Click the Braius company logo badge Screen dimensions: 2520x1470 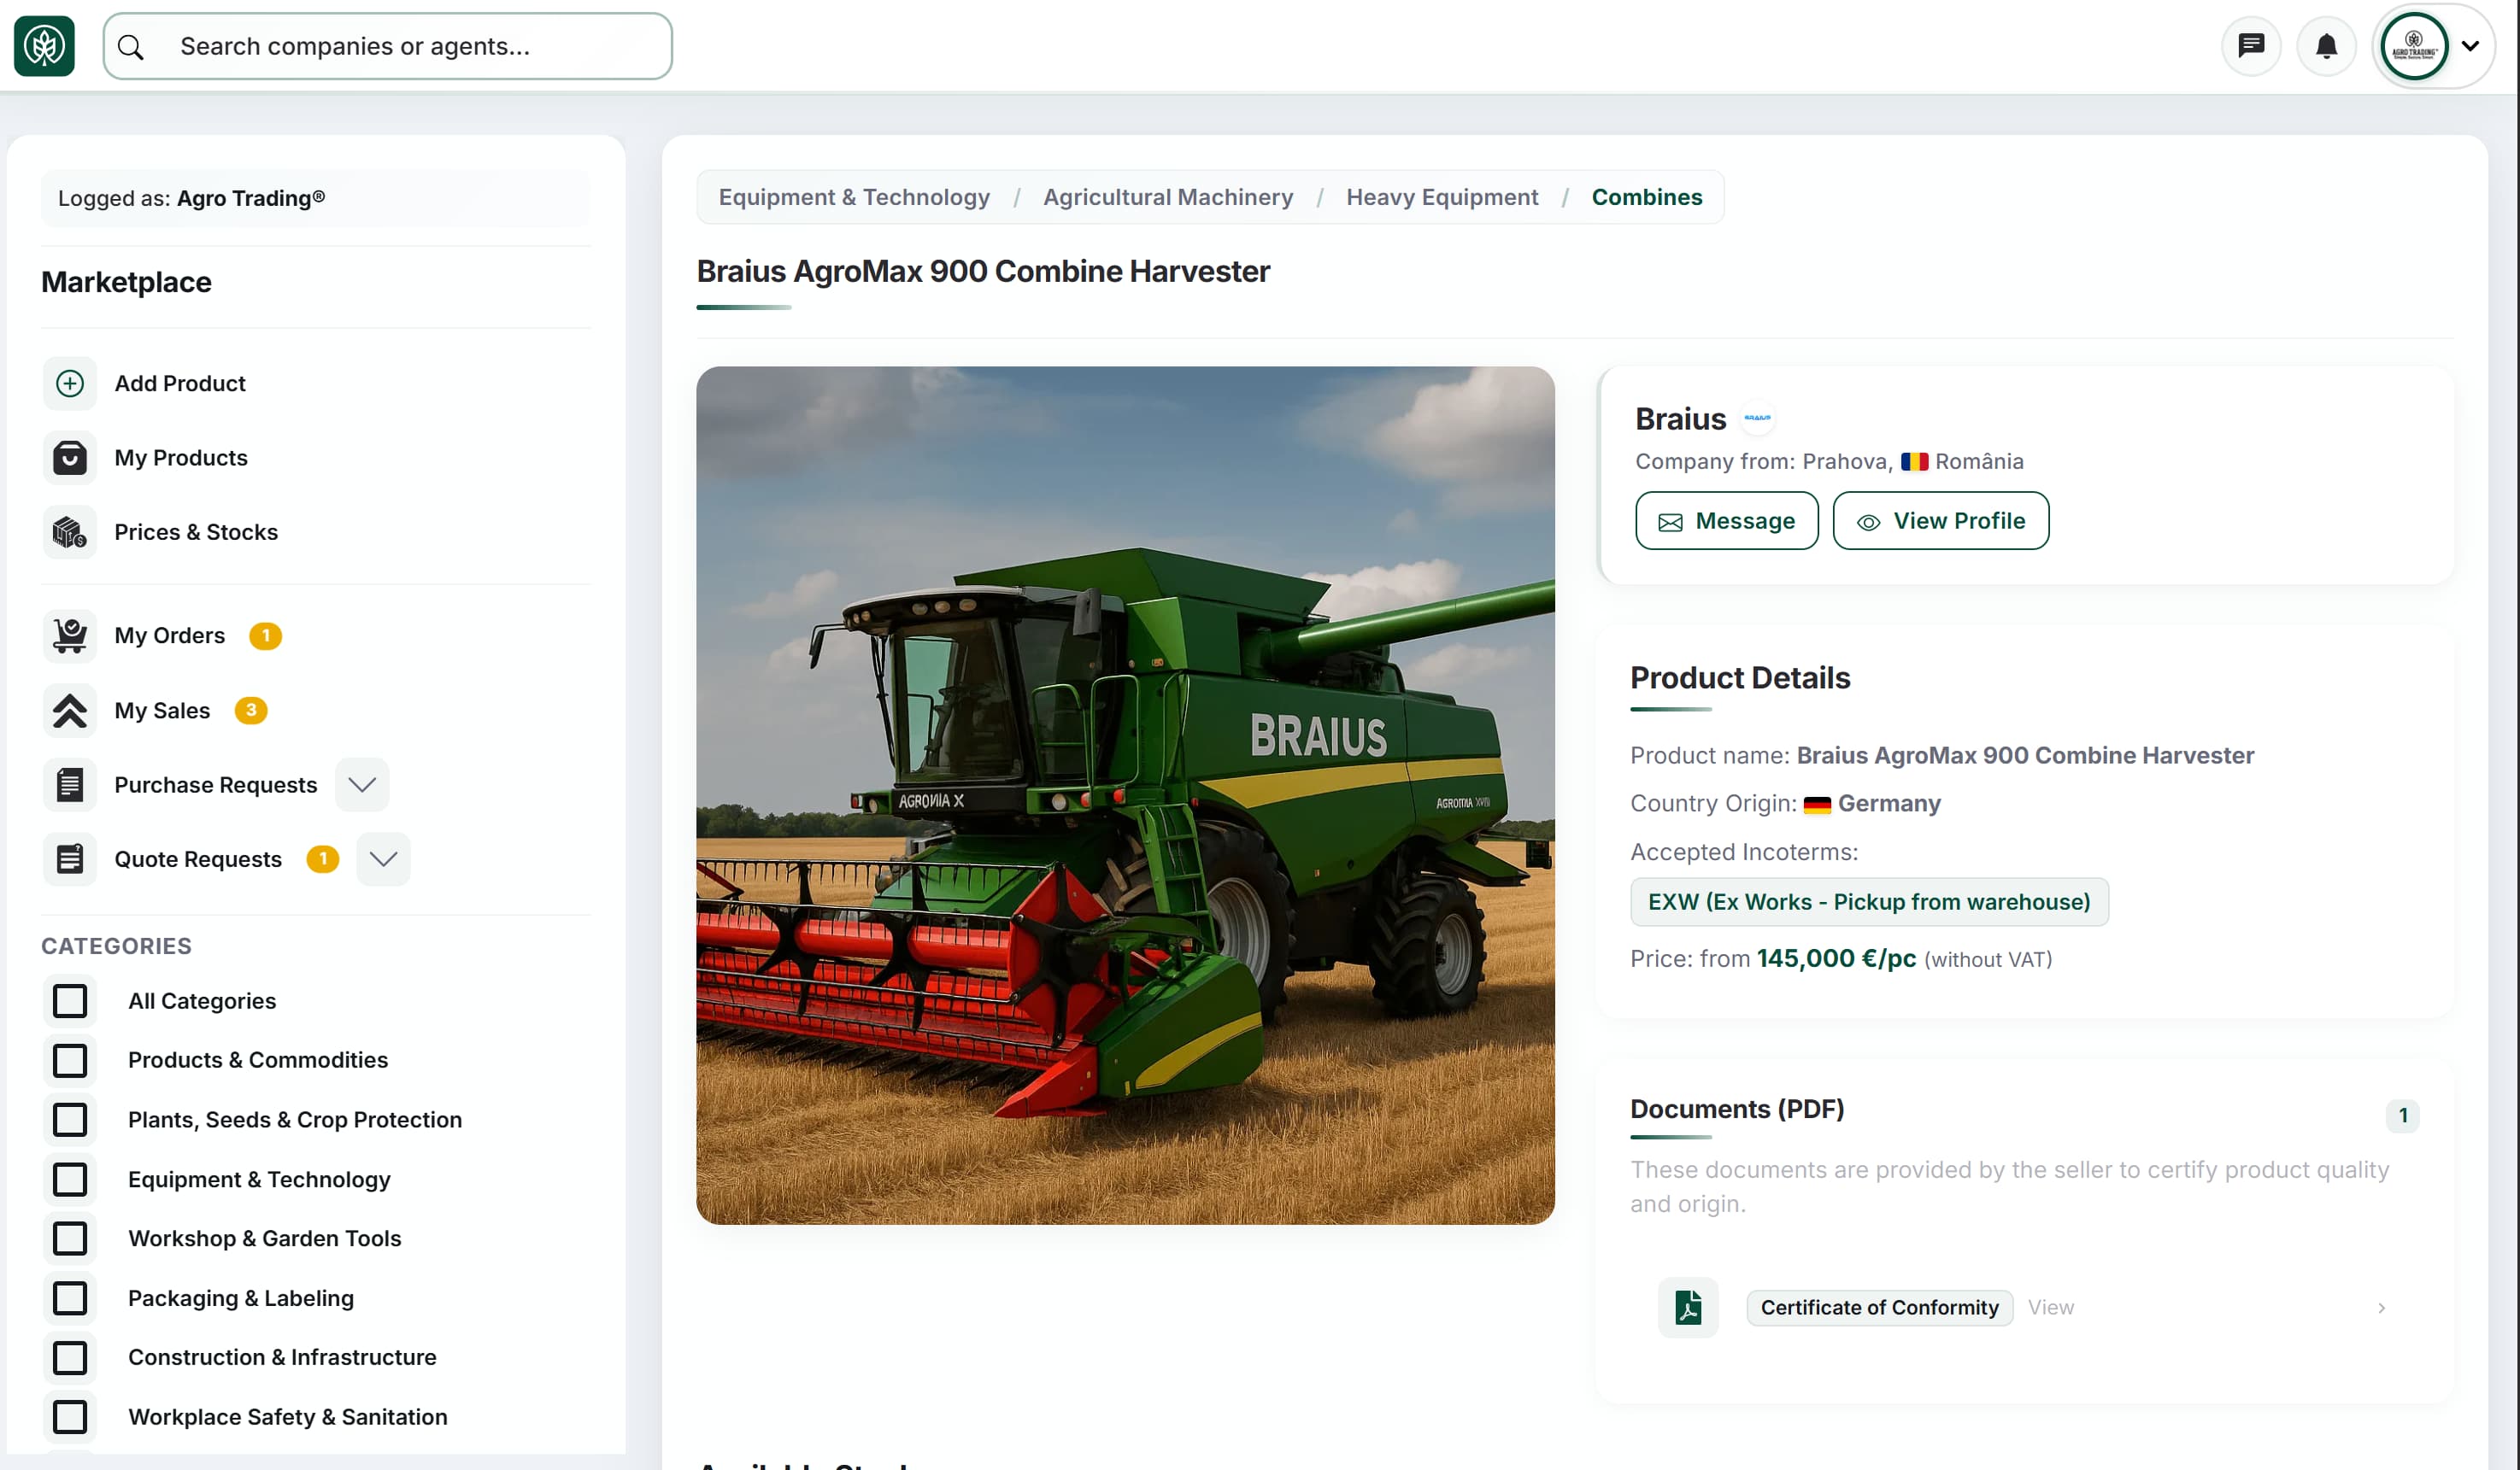click(x=1757, y=419)
